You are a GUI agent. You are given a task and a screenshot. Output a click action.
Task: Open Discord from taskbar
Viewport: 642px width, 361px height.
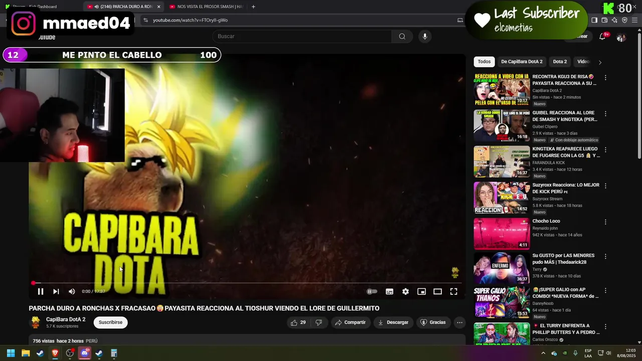coord(84,353)
